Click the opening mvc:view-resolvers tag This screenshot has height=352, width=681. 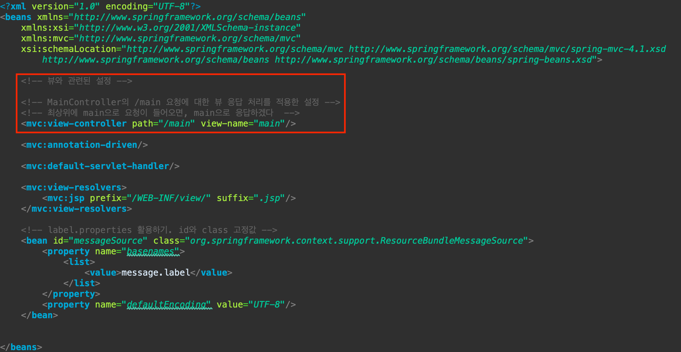tap(74, 188)
